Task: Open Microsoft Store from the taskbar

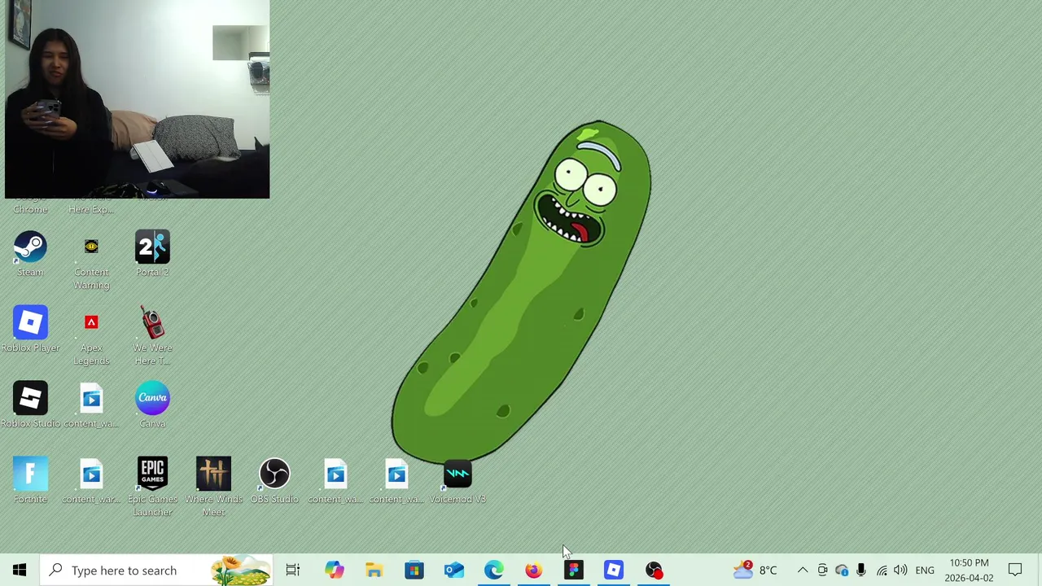Action: (x=414, y=571)
